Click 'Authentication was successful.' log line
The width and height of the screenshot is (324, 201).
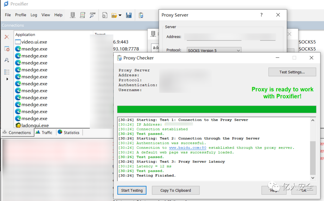pos(162,143)
